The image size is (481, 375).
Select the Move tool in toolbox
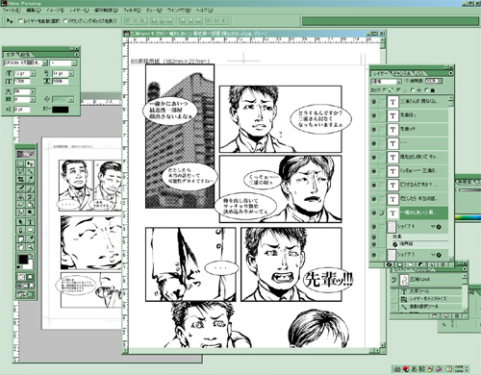click(x=30, y=163)
